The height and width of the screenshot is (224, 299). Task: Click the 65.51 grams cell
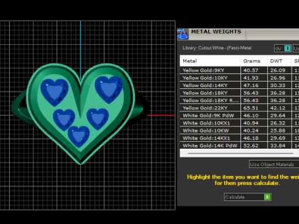coord(254,108)
